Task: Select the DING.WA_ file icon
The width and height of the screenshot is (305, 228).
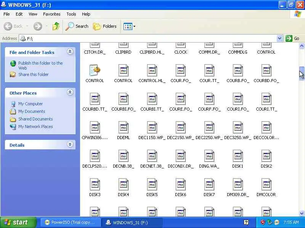Action: pyautogui.click(x=209, y=156)
